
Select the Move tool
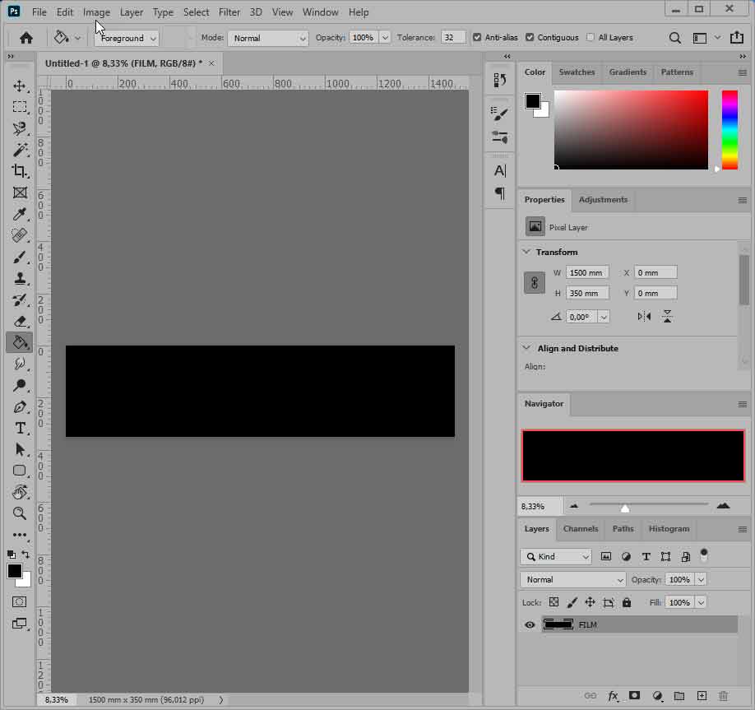click(x=19, y=86)
